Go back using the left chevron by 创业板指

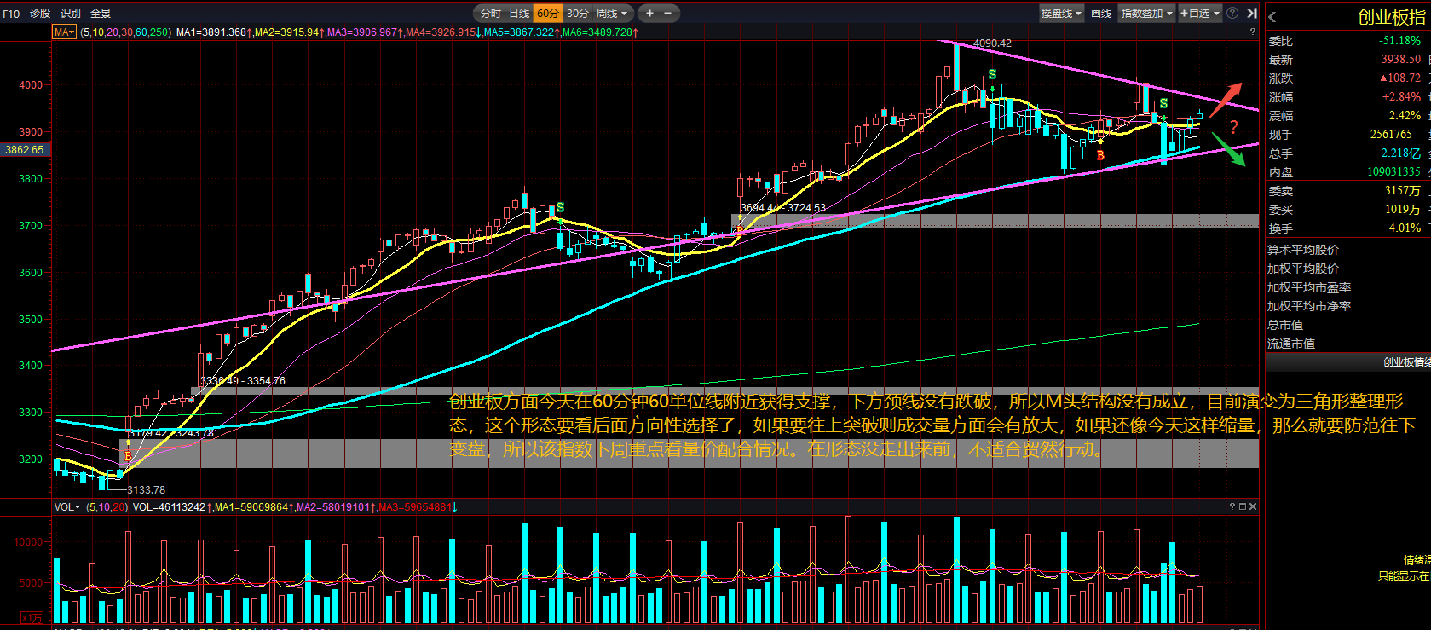1272,17
